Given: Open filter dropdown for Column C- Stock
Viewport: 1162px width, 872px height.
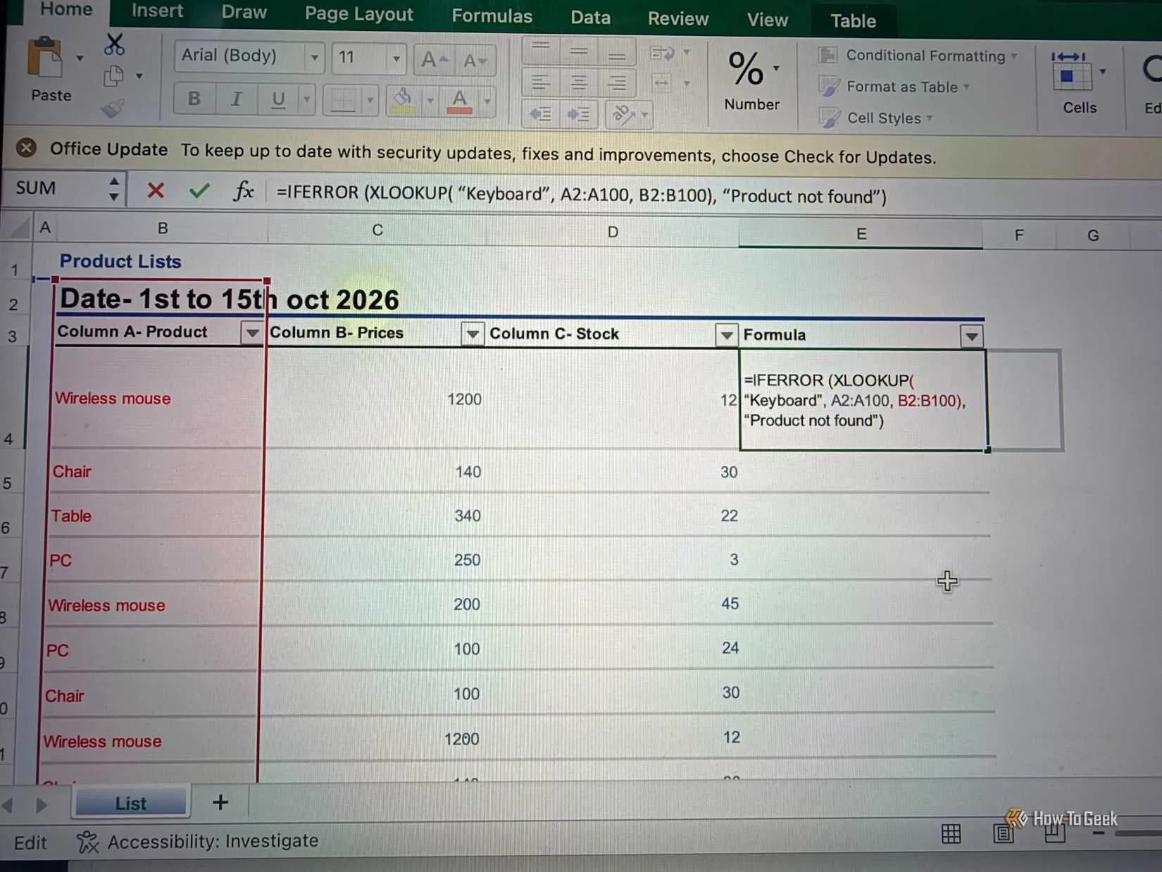Looking at the screenshot, I should [x=726, y=335].
